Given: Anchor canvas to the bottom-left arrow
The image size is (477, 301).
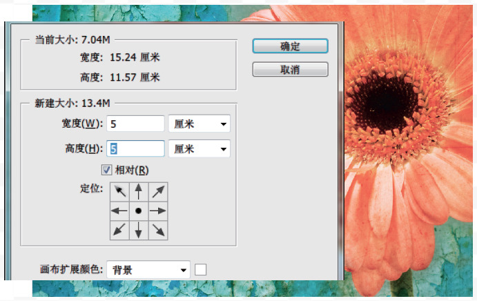Looking at the screenshot, I should click(x=119, y=230).
